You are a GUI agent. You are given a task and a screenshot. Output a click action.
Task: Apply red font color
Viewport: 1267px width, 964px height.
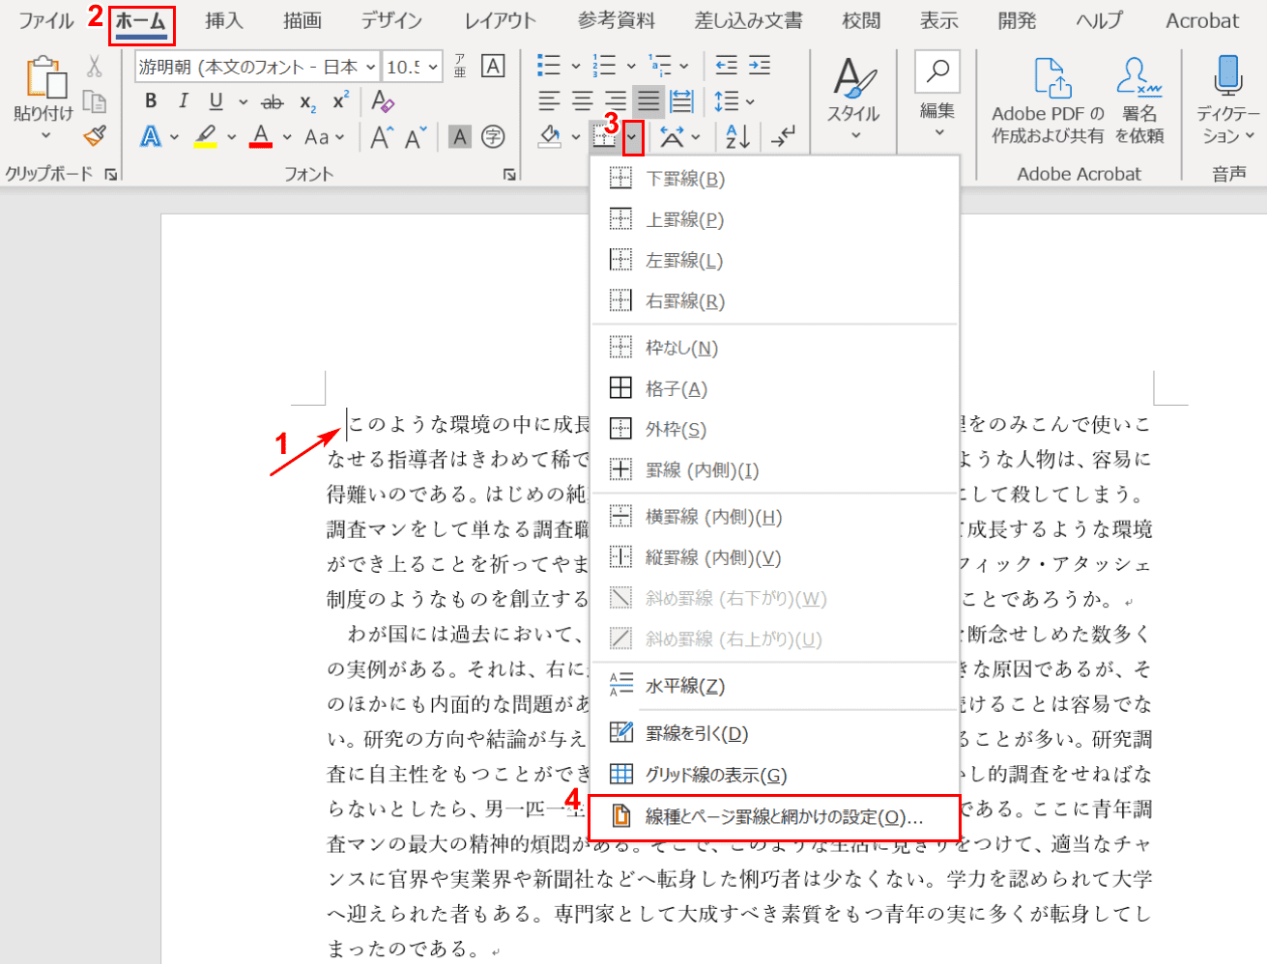point(260,137)
